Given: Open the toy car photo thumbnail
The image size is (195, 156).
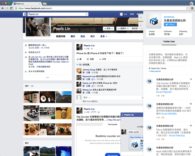Looking at the screenshot, I should point(31,113).
